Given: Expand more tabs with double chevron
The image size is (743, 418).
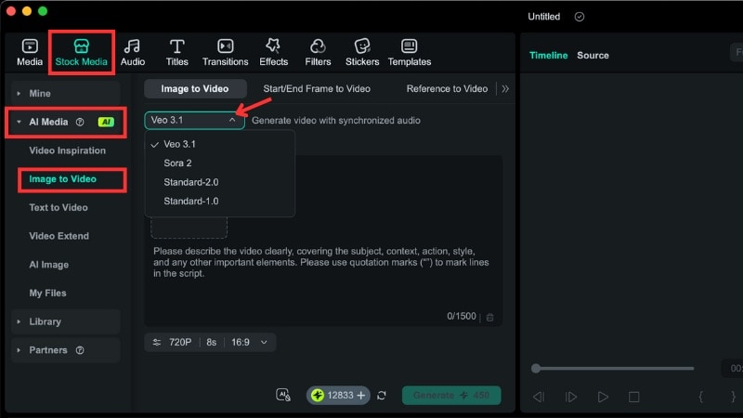Looking at the screenshot, I should pos(505,88).
